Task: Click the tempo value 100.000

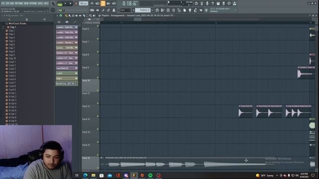Action: tap(83, 3)
